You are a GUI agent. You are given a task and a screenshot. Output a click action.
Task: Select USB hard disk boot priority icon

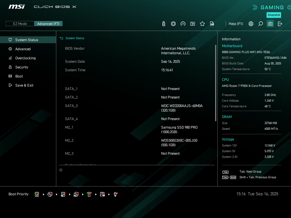pos(63,194)
